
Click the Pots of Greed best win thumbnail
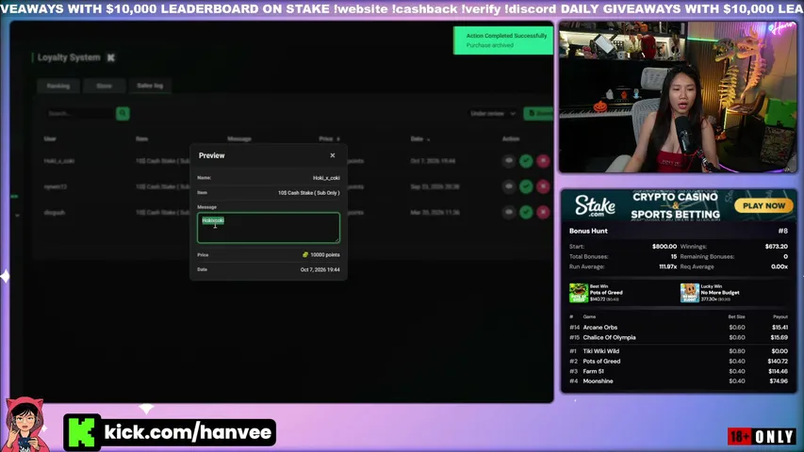(579, 293)
